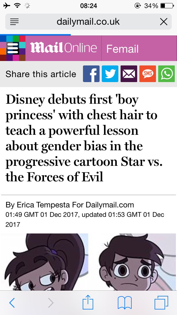Open the Femail section tab
177x315 pixels.
[x=123, y=49]
